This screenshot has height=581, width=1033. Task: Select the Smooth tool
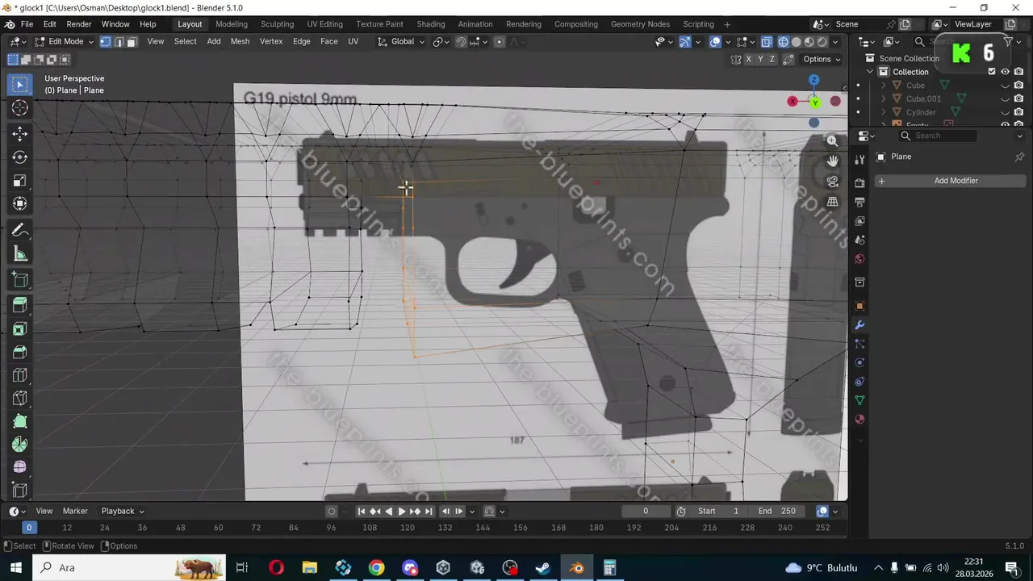(x=20, y=467)
